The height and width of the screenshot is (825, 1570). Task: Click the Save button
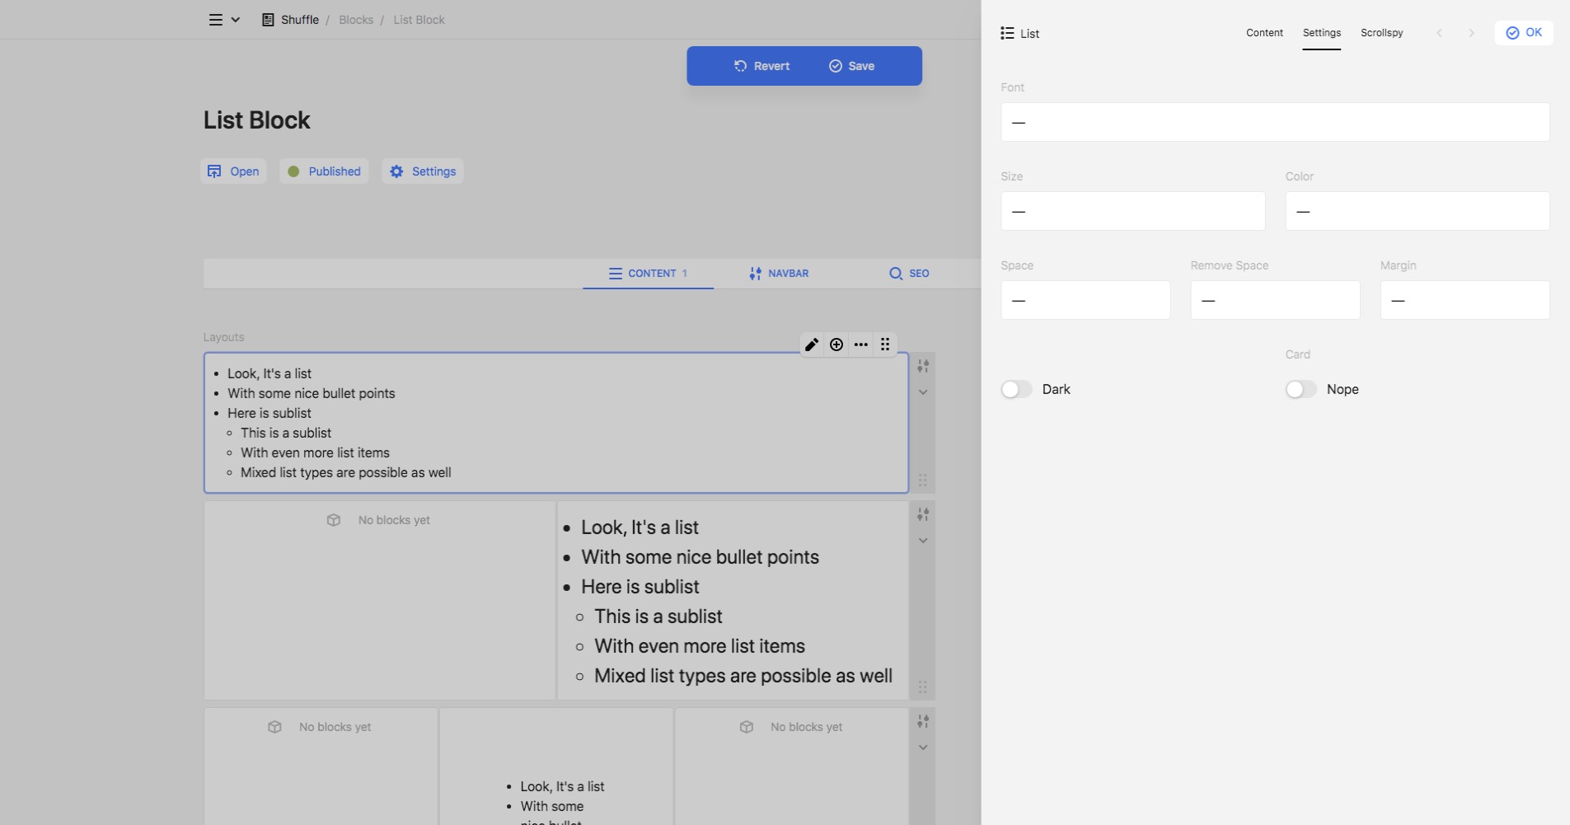tap(852, 66)
